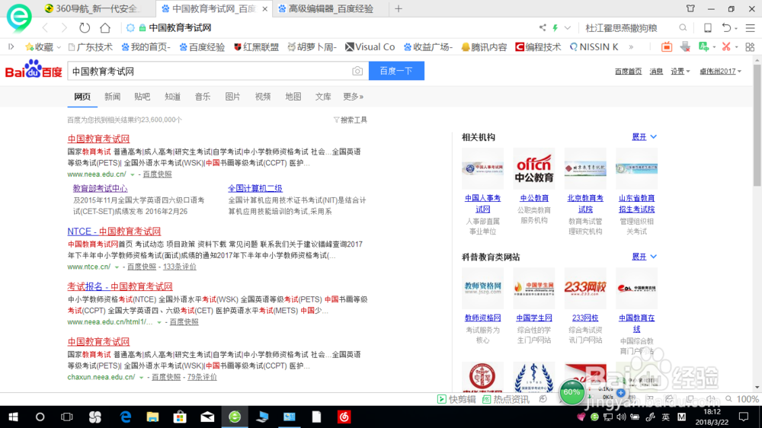762x428 pixels.
Task: Open dropdown arrow next to chaxun.neea.edu.cn/
Action: pos(142,377)
